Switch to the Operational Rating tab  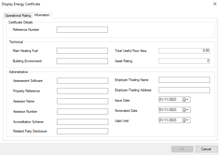point(18,16)
